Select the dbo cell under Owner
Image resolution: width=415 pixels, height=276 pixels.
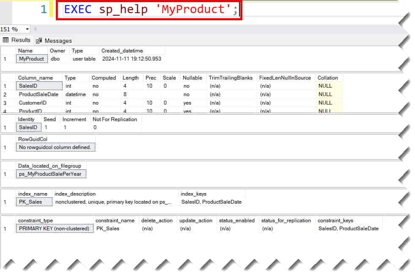click(x=57, y=59)
